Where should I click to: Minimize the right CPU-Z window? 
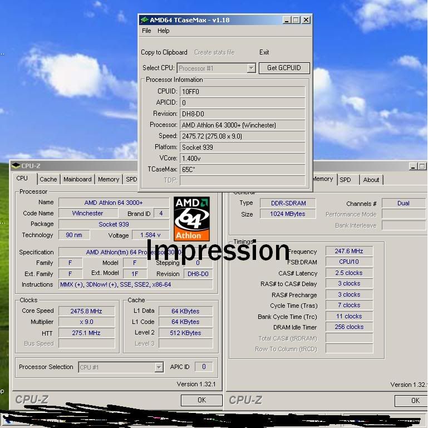point(413,166)
